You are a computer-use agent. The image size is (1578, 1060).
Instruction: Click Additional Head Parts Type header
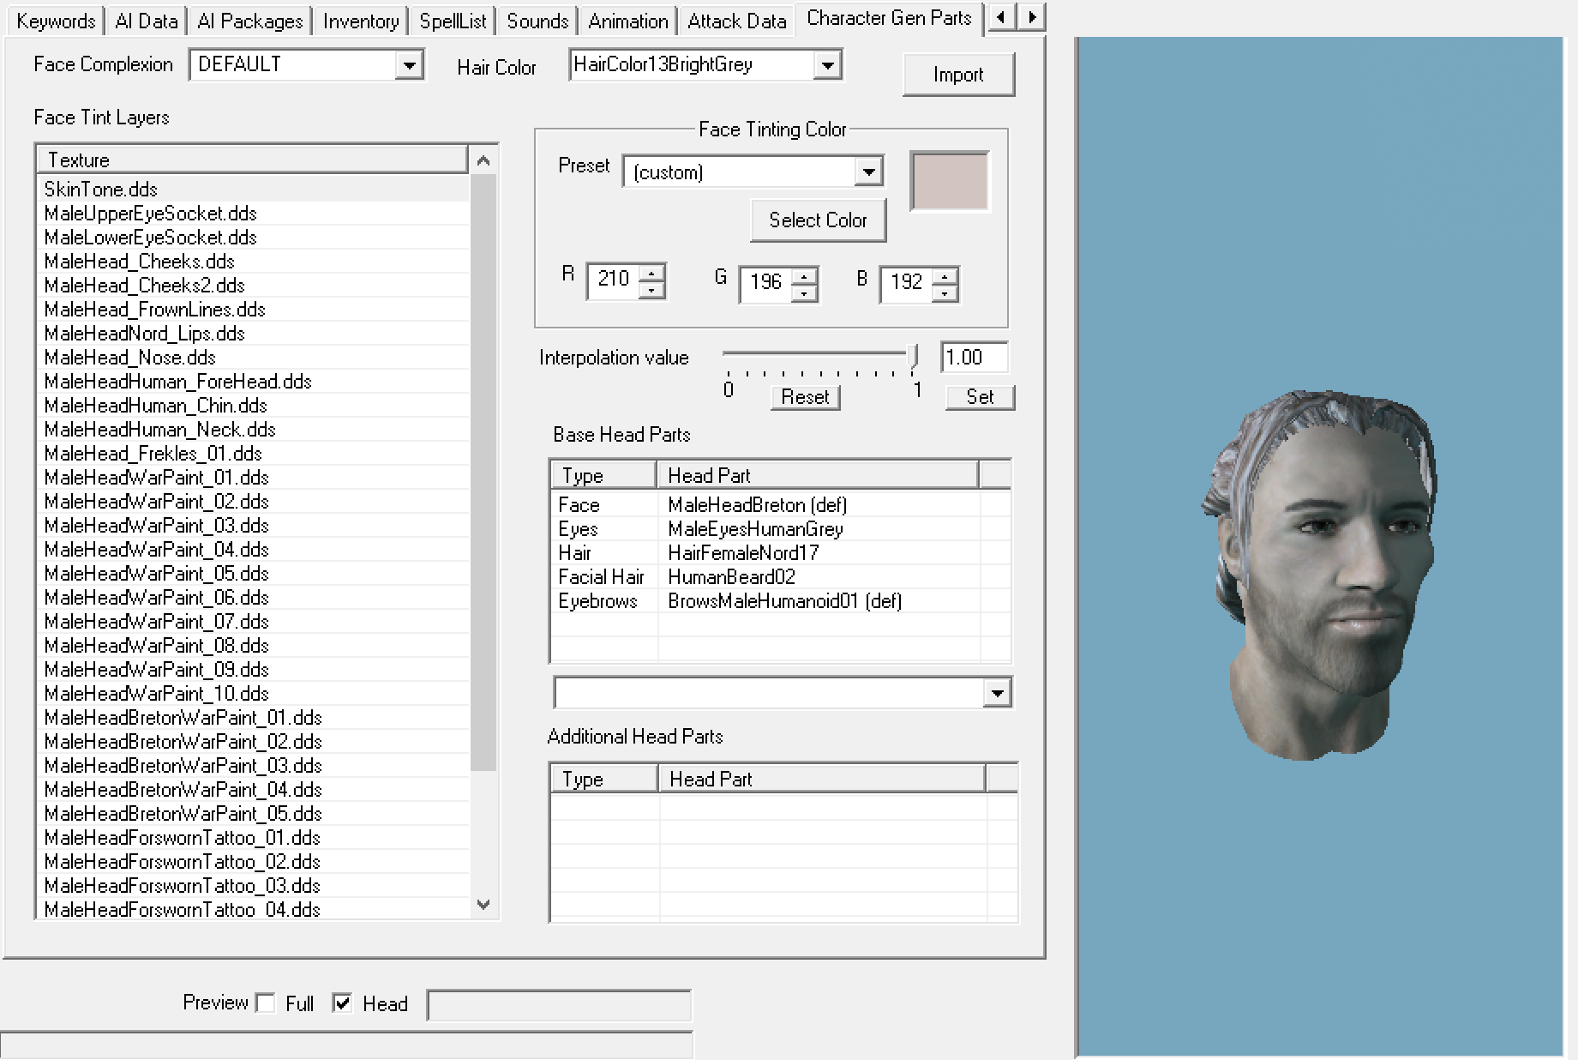coord(605,780)
